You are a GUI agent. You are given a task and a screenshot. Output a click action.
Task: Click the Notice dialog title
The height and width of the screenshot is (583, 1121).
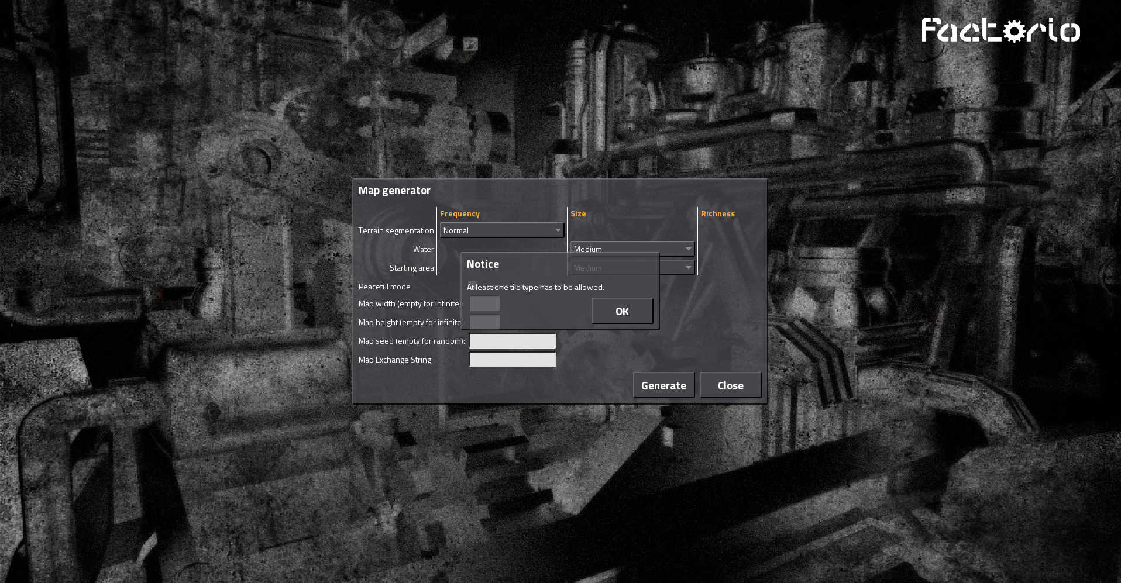483,264
